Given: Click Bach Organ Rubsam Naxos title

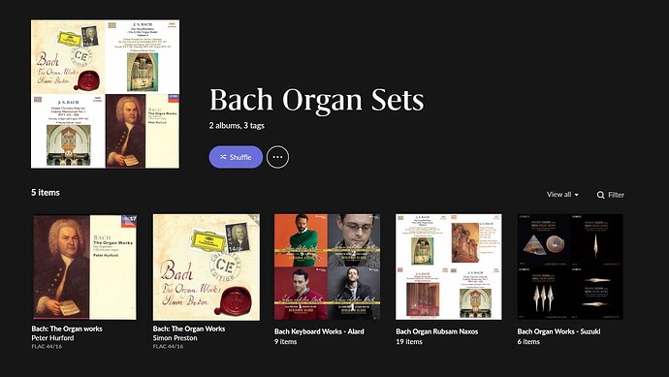Looking at the screenshot, I should (x=437, y=331).
